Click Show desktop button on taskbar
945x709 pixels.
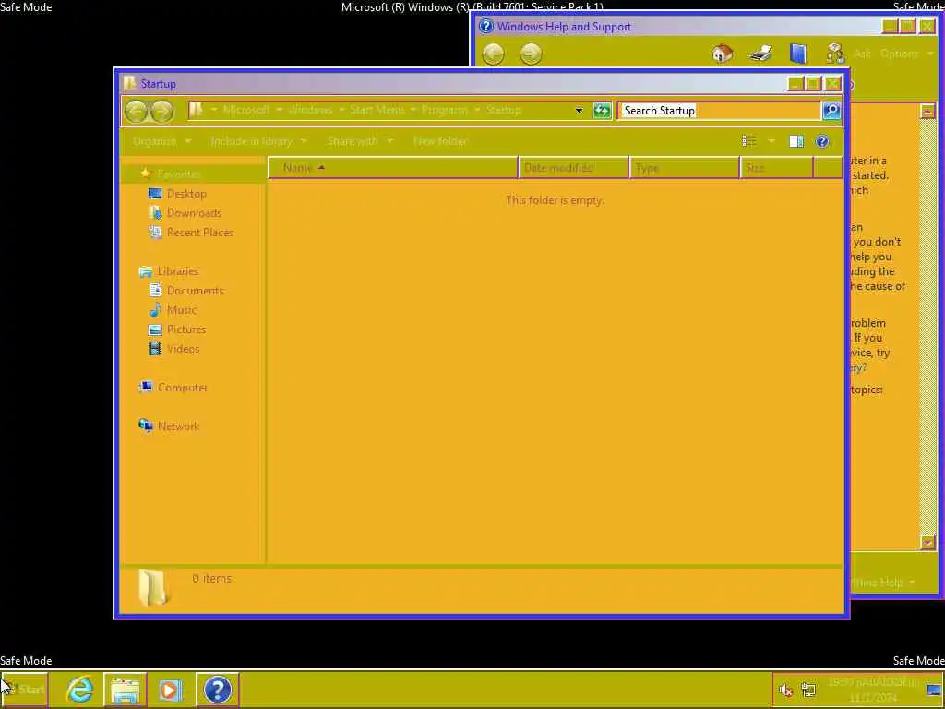pyautogui.click(x=935, y=690)
